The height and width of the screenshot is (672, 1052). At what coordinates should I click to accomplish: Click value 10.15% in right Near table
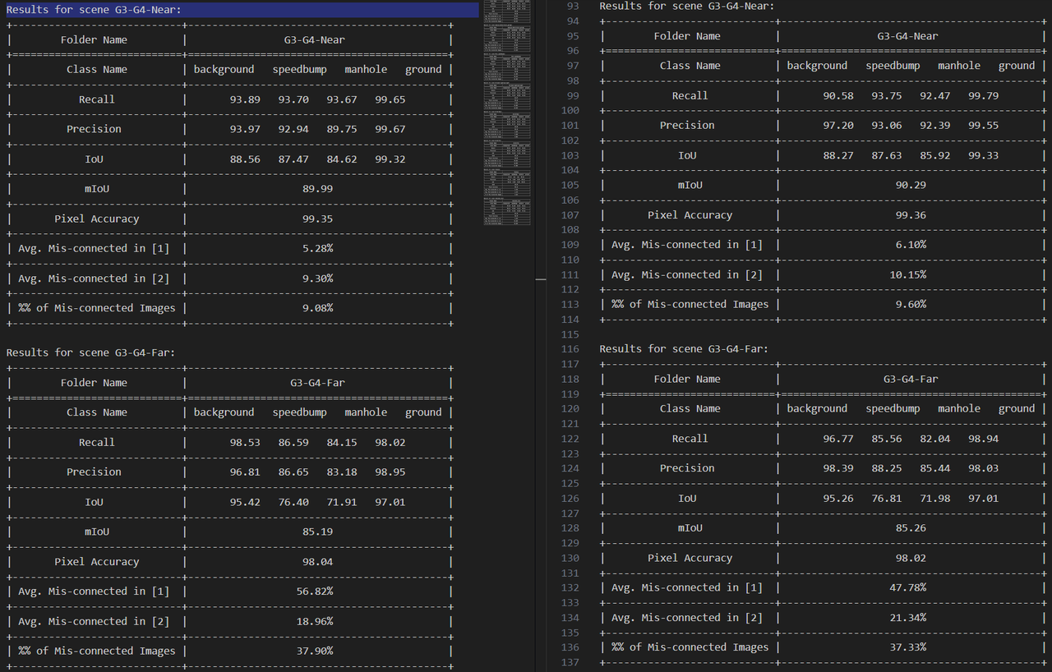(907, 274)
